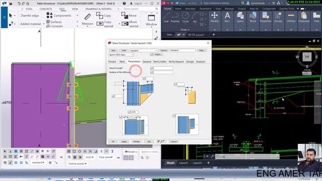Click the search magnifier in Tekla bottom toolbar

coord(142,157)
